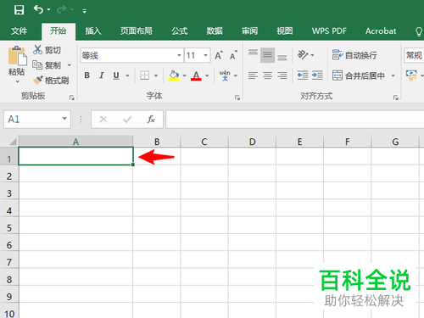Align text right icon
424x318 pixels.
[x=282, y=75]
